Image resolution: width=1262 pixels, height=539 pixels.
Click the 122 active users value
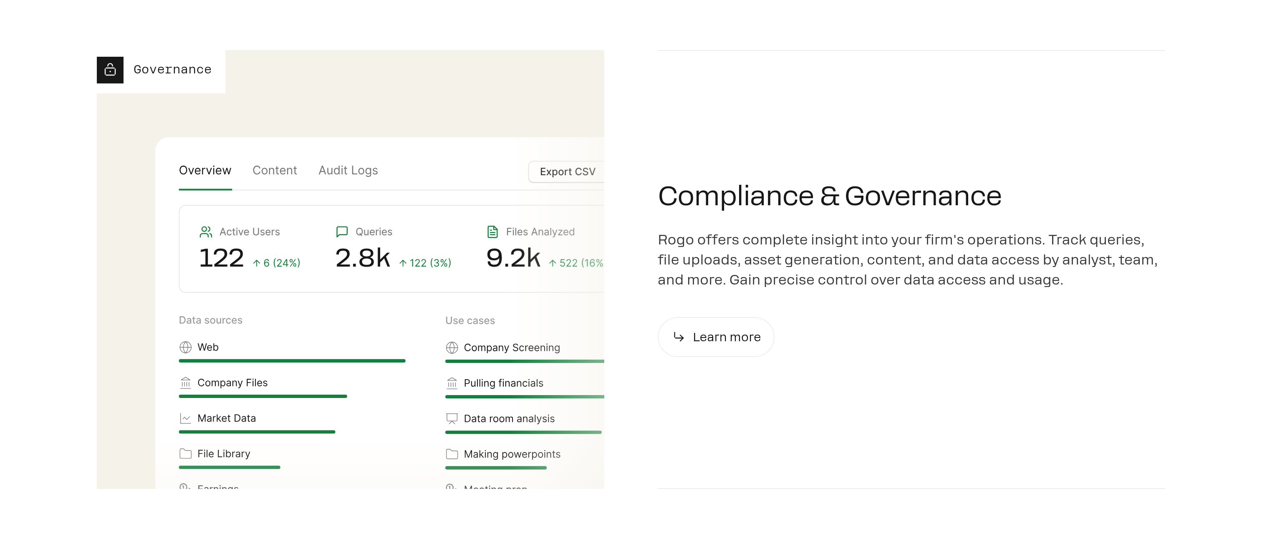point(222,257)
